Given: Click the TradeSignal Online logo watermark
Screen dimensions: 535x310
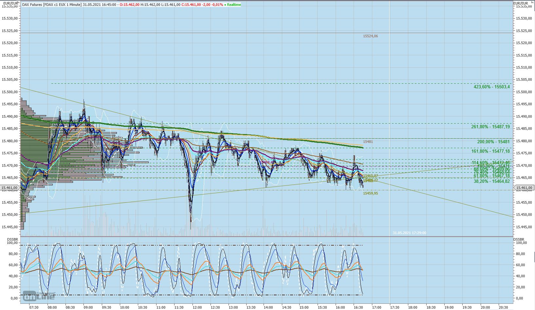Looking at the screenshot, I should 39,296.
